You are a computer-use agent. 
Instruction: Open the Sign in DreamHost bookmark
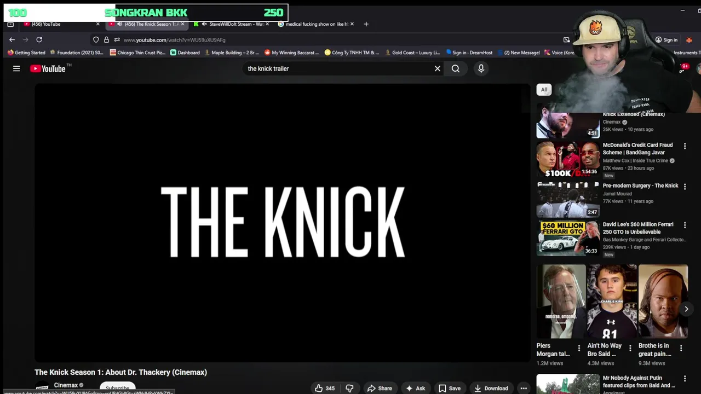pos(469,53)
